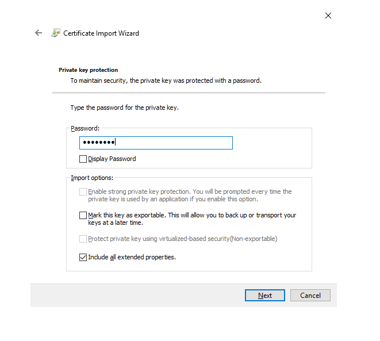
Task: Click the Password: group label
Action: point(85,128)
